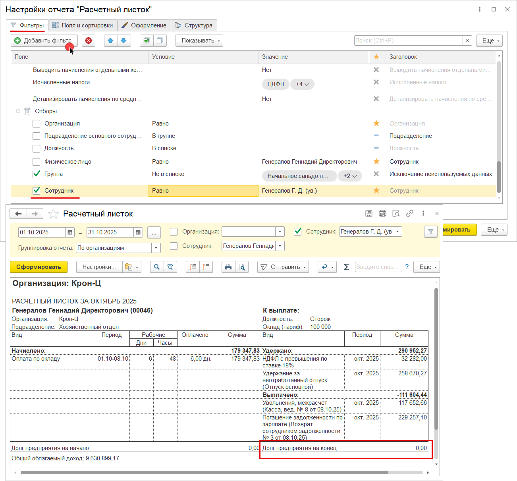517x481 pixels.
Task: Add the report to favorites star
Action: (x=53, y=214)
